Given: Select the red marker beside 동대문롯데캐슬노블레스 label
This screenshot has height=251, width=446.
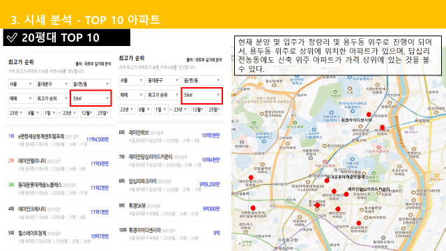Looking at the screenshot, I should 327,181.
